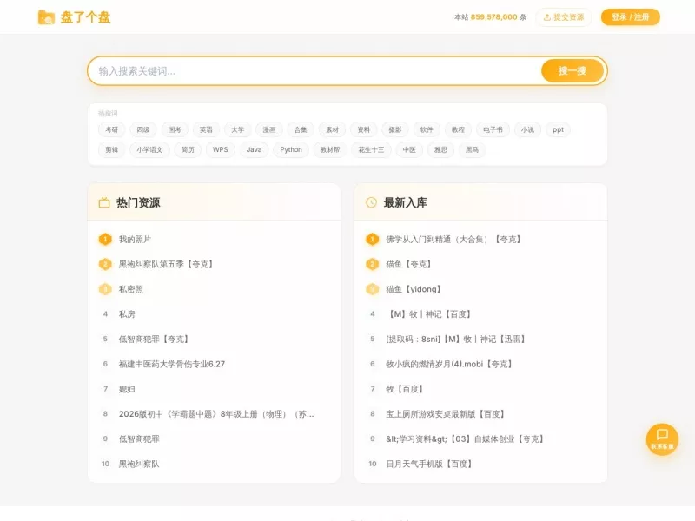Select the 黑马 hot keyword tag
The height and width of the screenshot is (521, 695).
[472, 149]
